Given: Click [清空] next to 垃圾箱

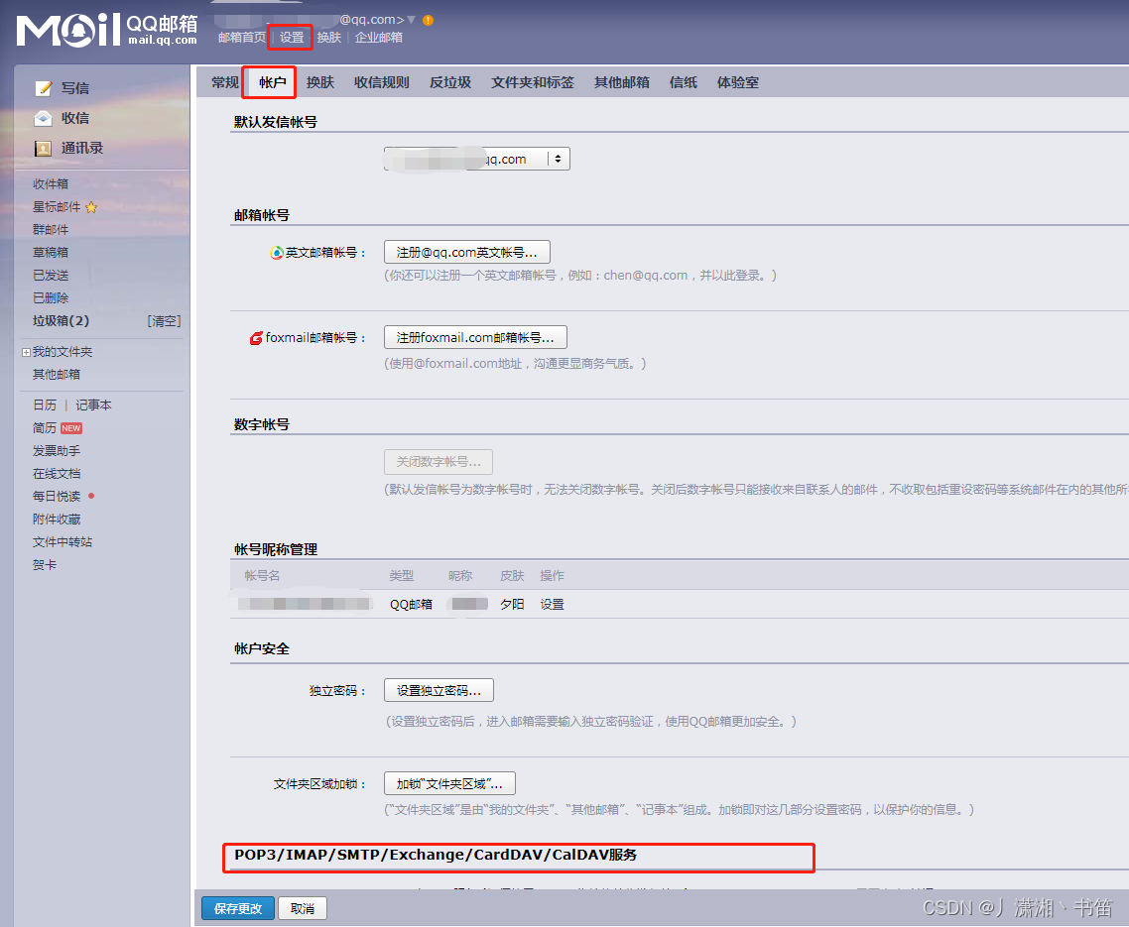Looking at the screenshot, I should point(164,321).
